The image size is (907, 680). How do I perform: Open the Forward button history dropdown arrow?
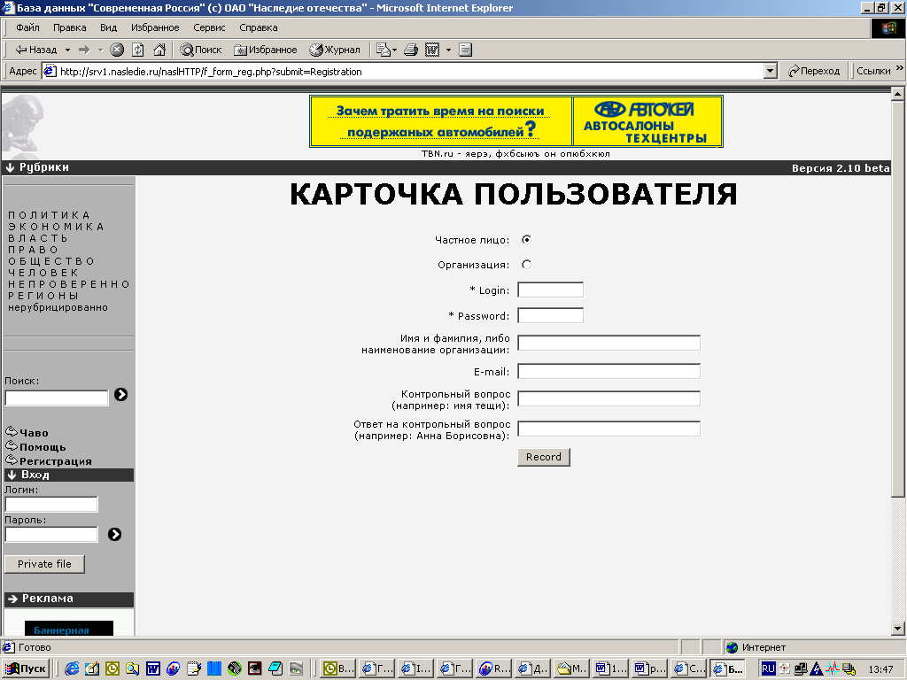[100, 50]
